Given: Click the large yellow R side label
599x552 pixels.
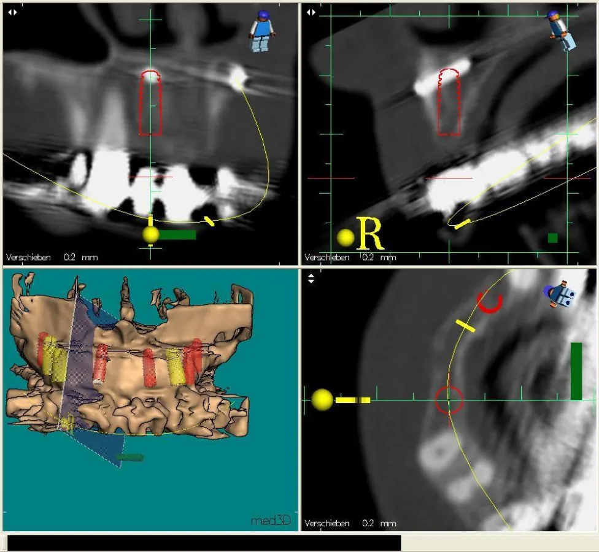Looking at the screenshot, I should [369, 234].
